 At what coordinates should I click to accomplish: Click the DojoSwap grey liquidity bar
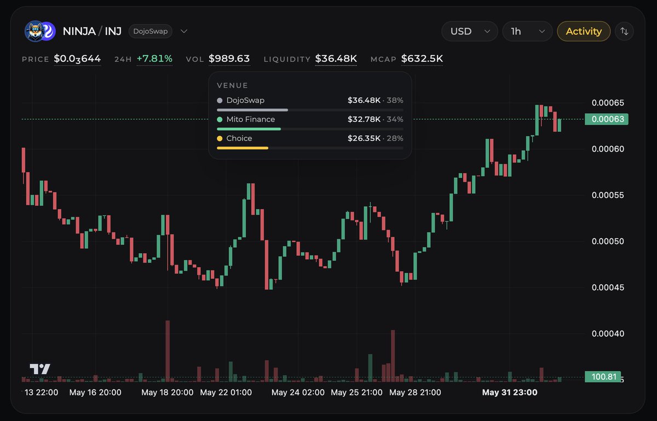252,110
